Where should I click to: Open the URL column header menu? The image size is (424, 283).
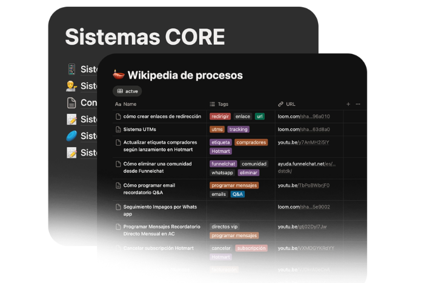(291, 104)
